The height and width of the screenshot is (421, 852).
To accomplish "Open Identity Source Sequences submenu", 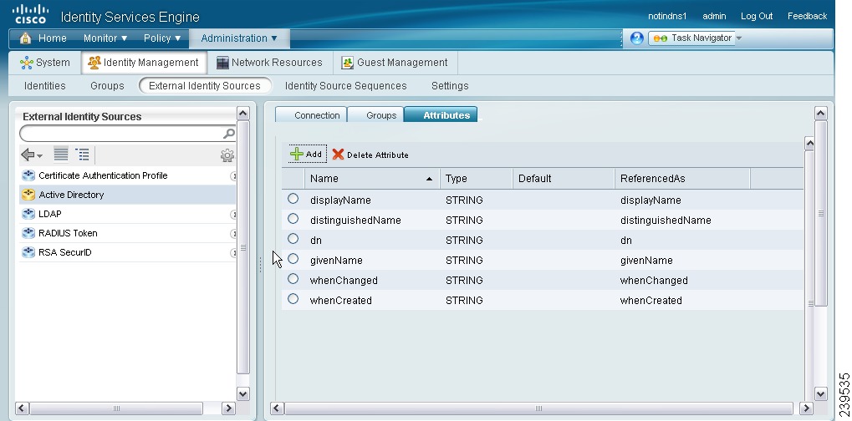I will (345, 86).
